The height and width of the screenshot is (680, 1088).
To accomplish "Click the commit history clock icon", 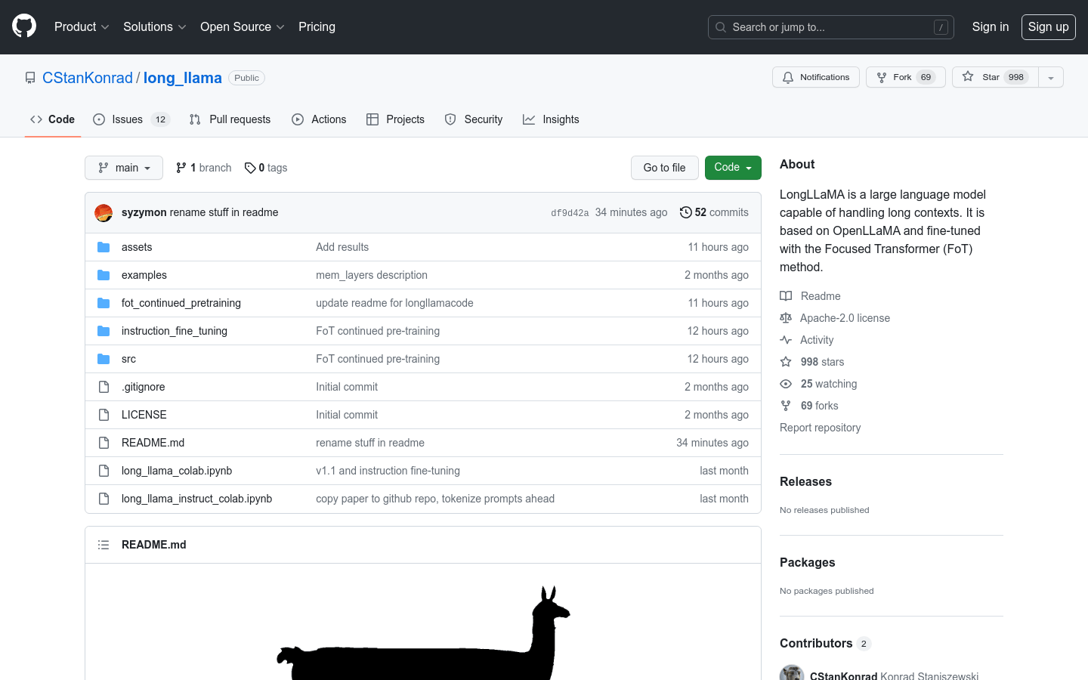I will [685, 212].
